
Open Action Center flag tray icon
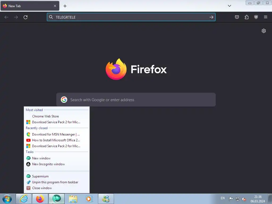(231, 199)
